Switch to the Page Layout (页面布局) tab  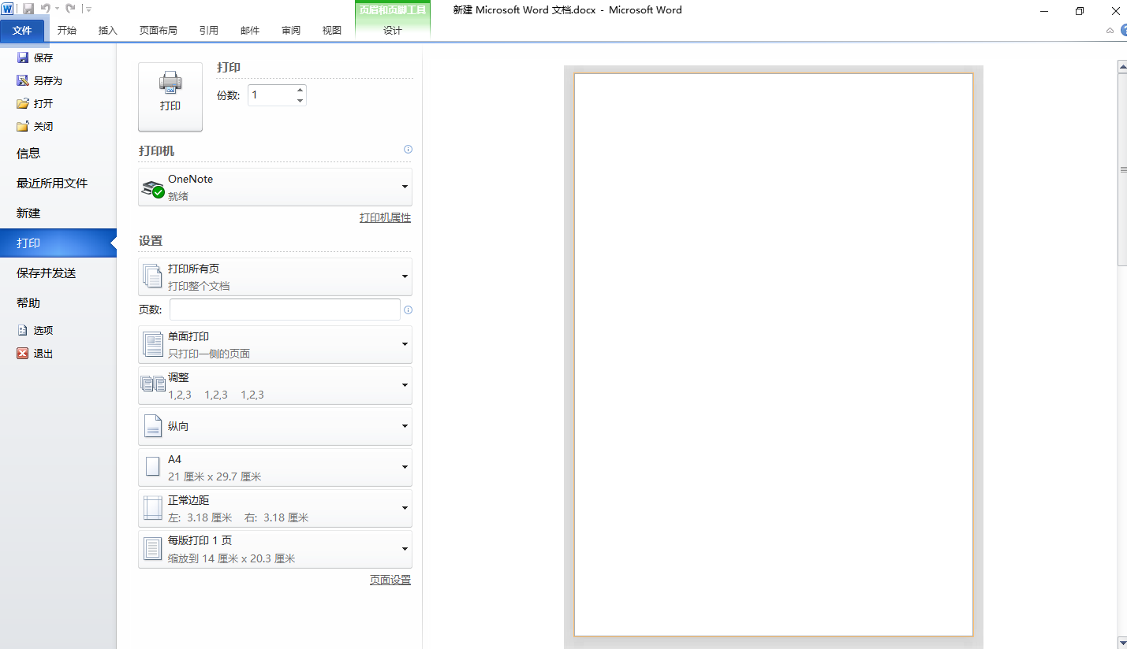pyautogui.click(x=159, y=30)
